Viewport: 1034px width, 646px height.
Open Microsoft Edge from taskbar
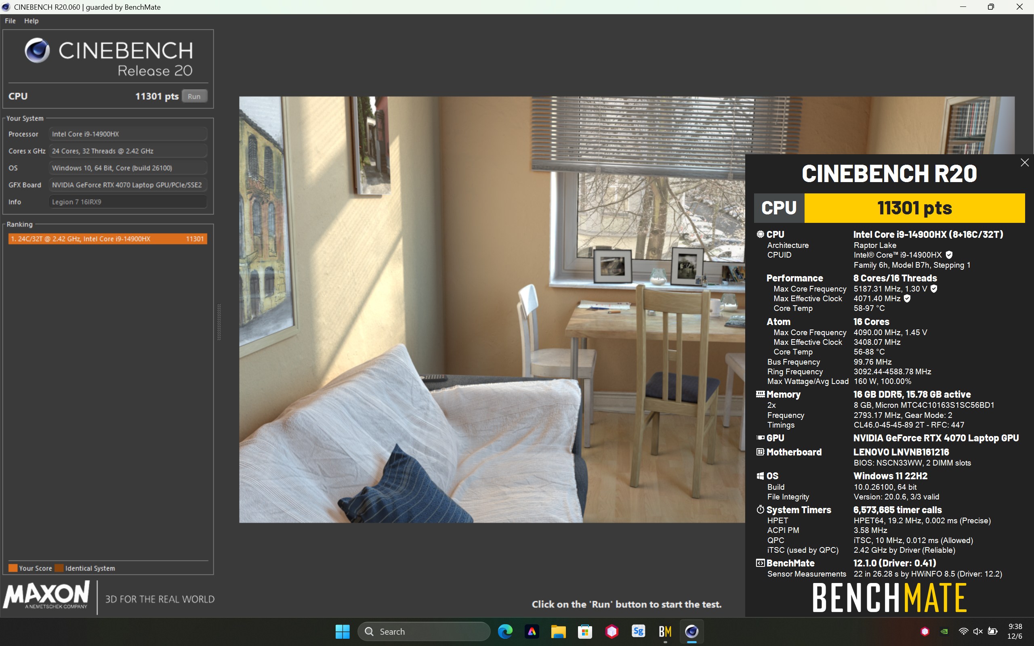click(505, 631)
